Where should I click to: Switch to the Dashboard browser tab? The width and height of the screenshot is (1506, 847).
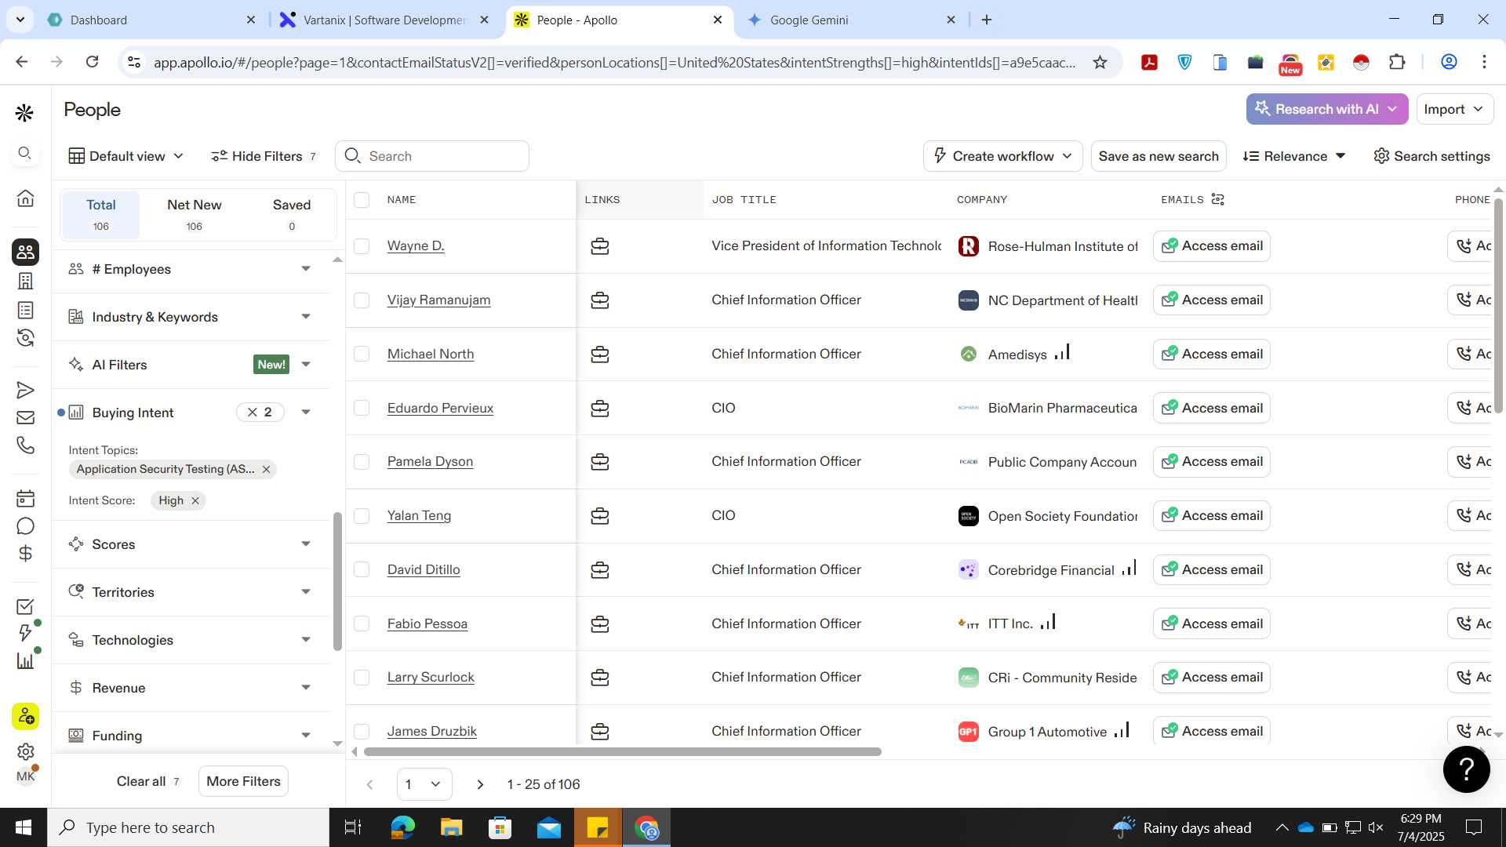pos(151,20)
